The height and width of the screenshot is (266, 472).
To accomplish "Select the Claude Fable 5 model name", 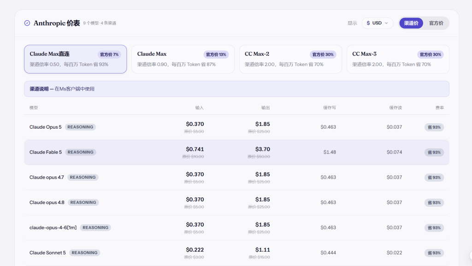I will point(46,153).
